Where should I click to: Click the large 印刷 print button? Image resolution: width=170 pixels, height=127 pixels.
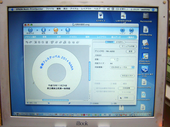tap(126, 98)
